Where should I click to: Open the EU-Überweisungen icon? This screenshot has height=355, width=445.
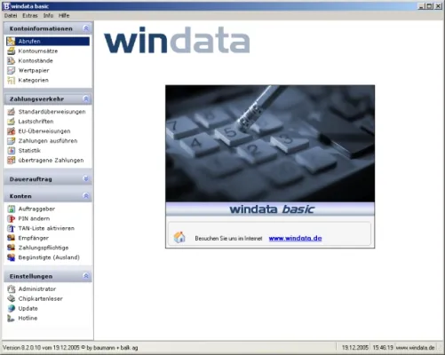pos(11,131)
